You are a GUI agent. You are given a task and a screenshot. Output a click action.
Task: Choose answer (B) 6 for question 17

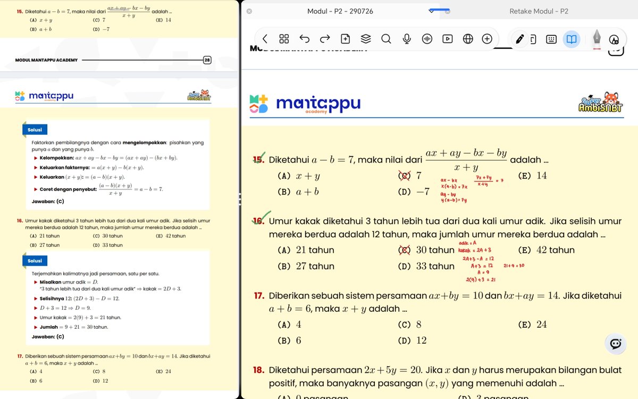[289, 340]
